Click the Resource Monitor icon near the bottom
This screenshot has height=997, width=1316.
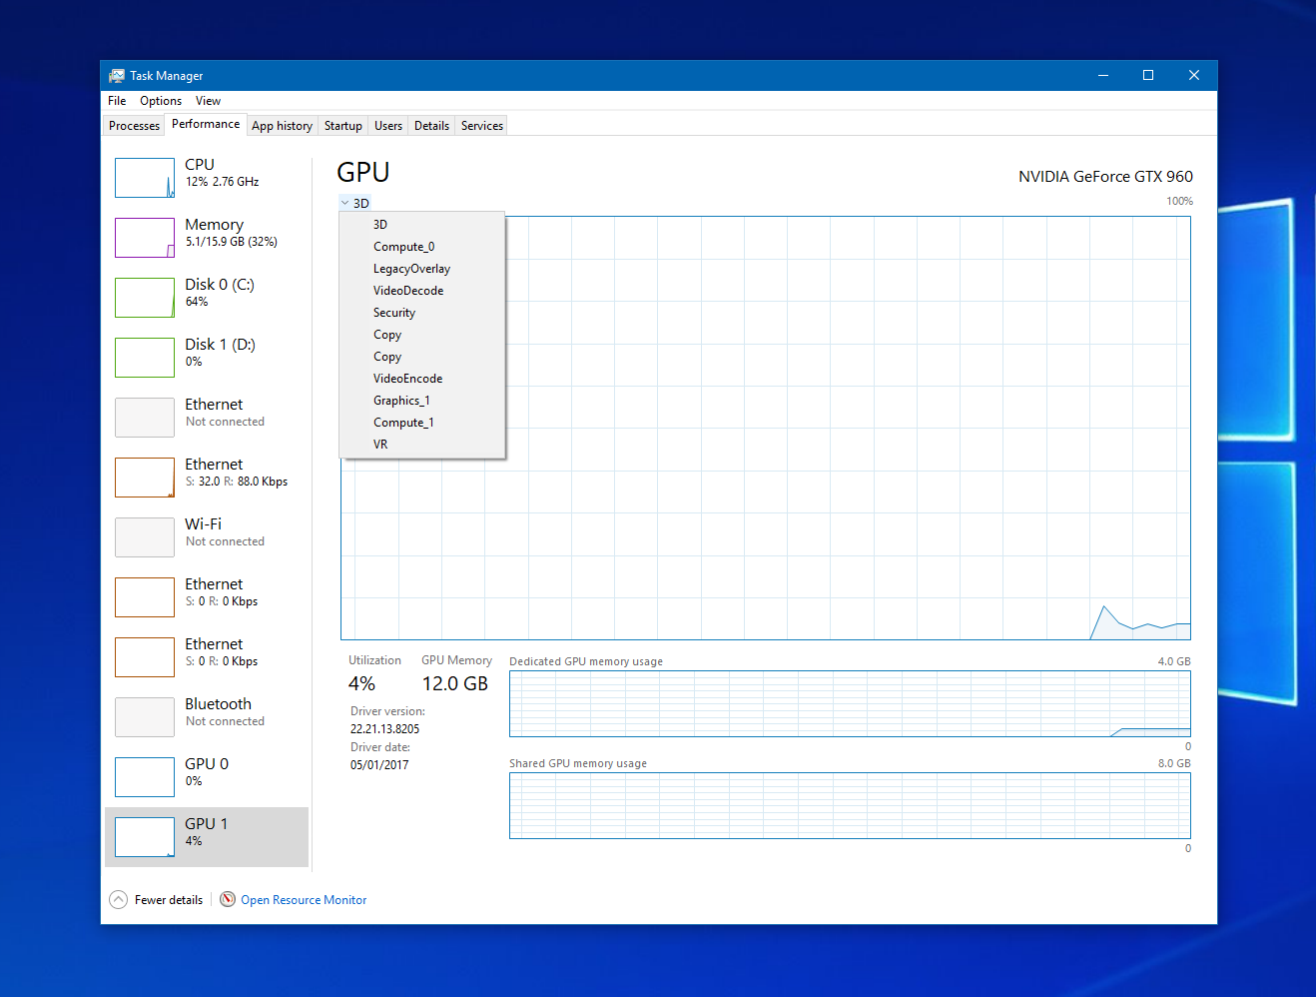pos(228,899)
